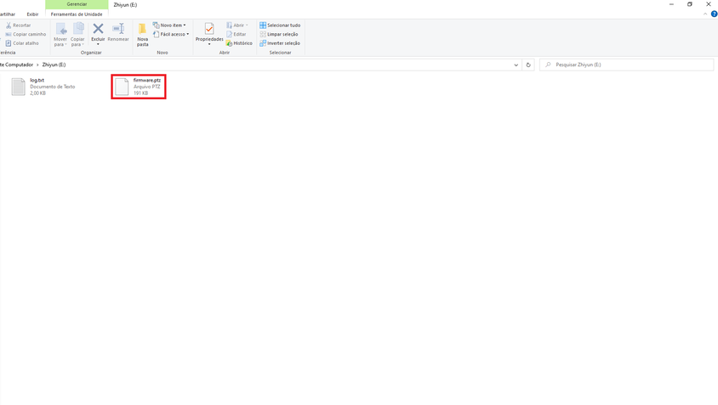Click Selecionar tudo
This screenshot has height=405, width=718.
(x=280, y=25)
